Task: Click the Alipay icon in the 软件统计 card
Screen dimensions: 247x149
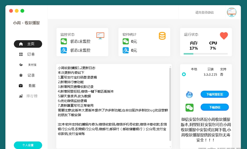Action: point(126,50)
